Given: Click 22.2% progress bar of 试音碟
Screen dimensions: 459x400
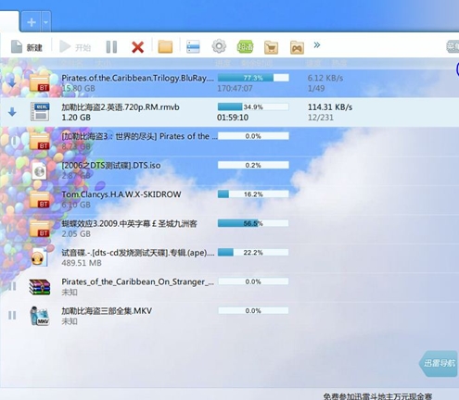Looking at the screenshot, I should pos(253,252).
